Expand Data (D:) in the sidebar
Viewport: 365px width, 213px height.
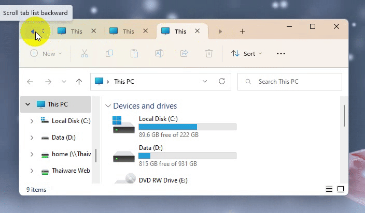[x=32, y=138]
